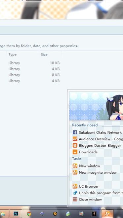Open Photoshop from the taskbar

point(16,214)
